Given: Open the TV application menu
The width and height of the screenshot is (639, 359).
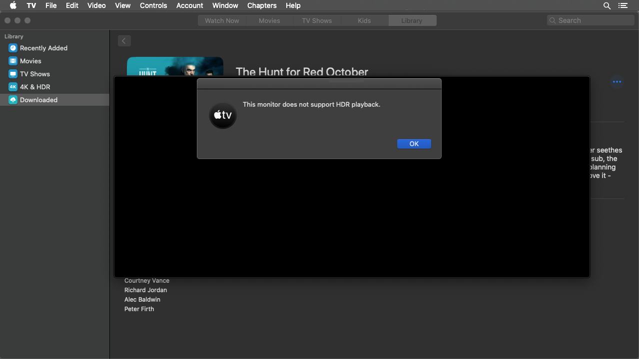Looking at the screenshot, I should click(x=31, y=5).
